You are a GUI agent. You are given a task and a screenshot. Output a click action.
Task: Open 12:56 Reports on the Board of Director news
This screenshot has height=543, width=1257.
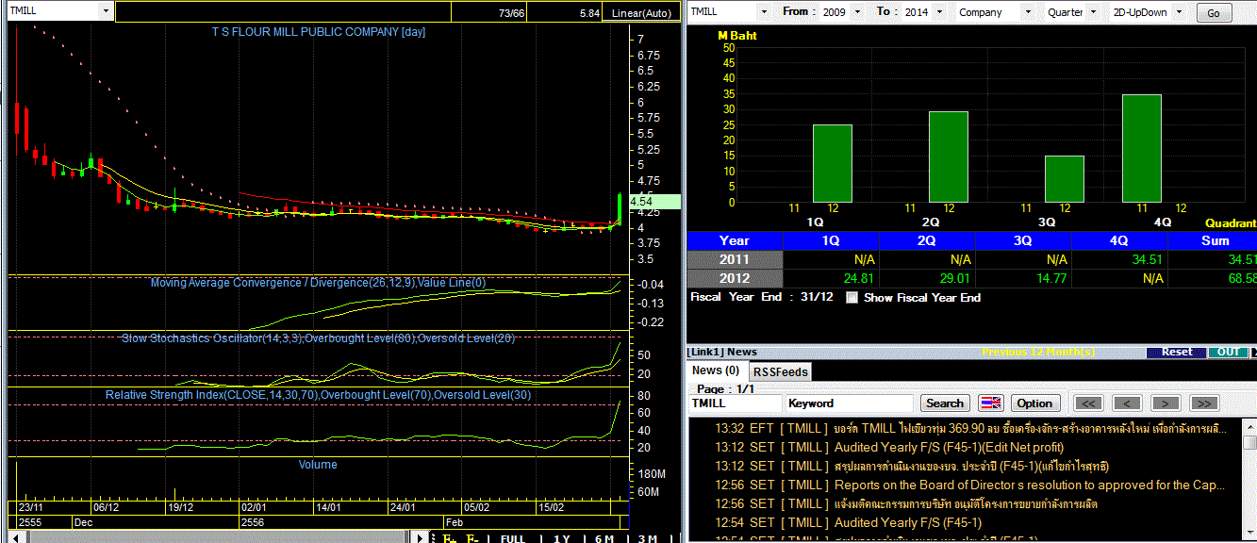[x=970, y=485]
